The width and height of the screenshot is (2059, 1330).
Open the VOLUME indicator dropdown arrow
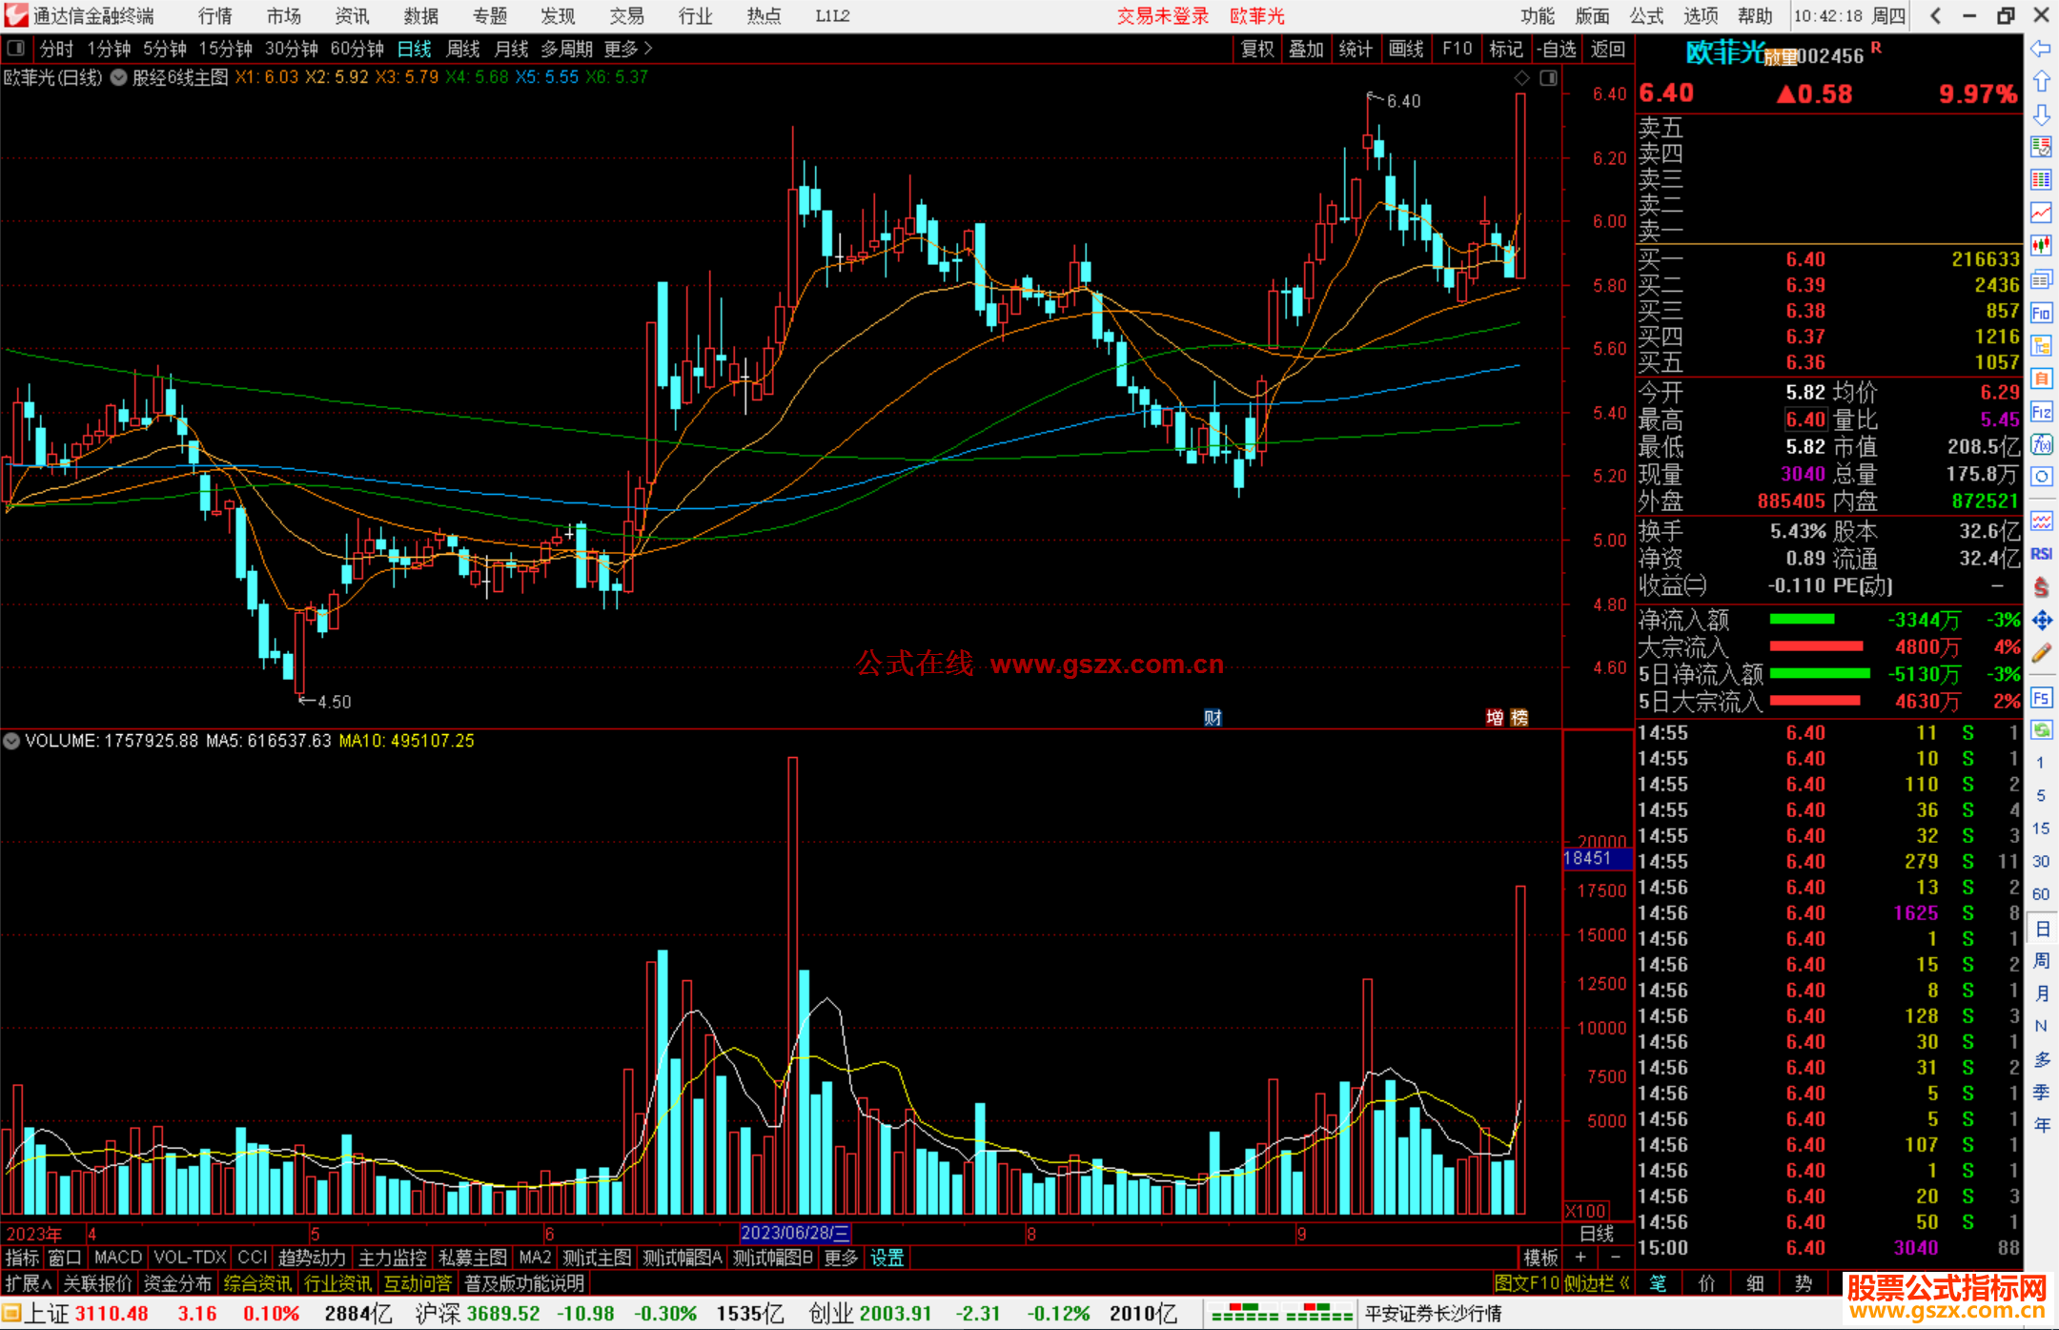[11, 741]
